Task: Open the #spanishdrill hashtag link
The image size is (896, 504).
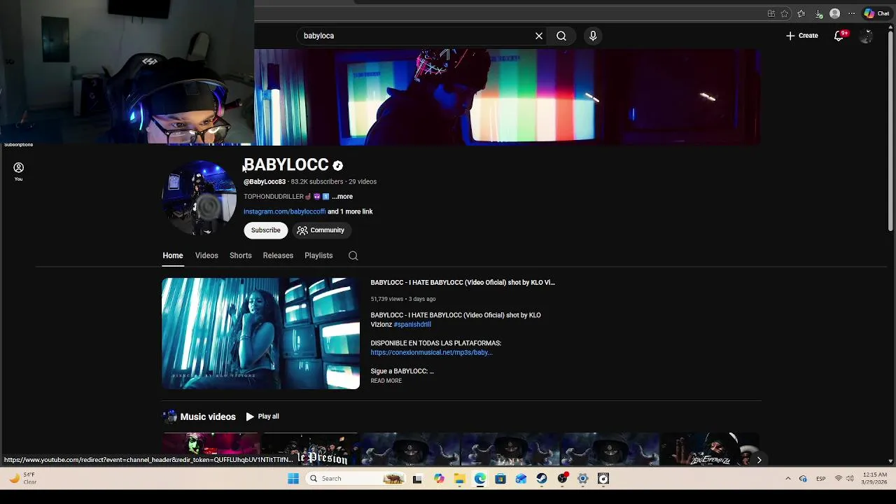Action: point(412,325)
